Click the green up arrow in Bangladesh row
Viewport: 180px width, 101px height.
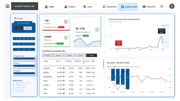pos(64,76)
